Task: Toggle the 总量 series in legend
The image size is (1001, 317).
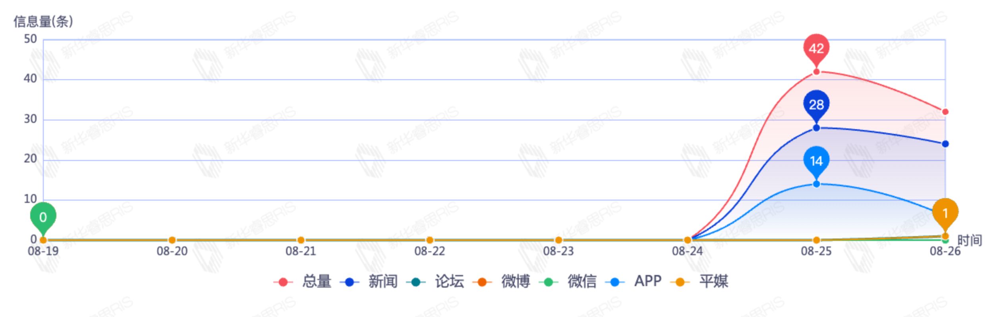Action: 303,282
